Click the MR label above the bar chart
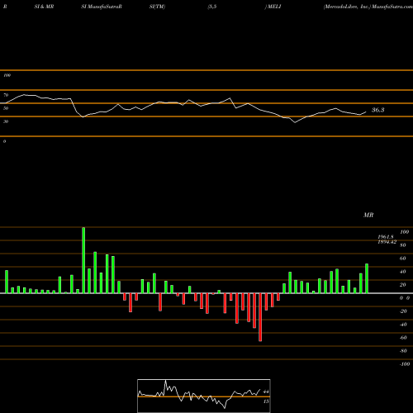Screen dimensions: 413x413 (x=368, y=215)
